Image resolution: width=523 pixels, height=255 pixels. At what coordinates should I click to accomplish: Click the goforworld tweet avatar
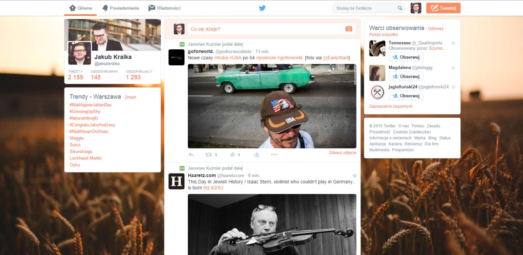(x=177, y=57)
